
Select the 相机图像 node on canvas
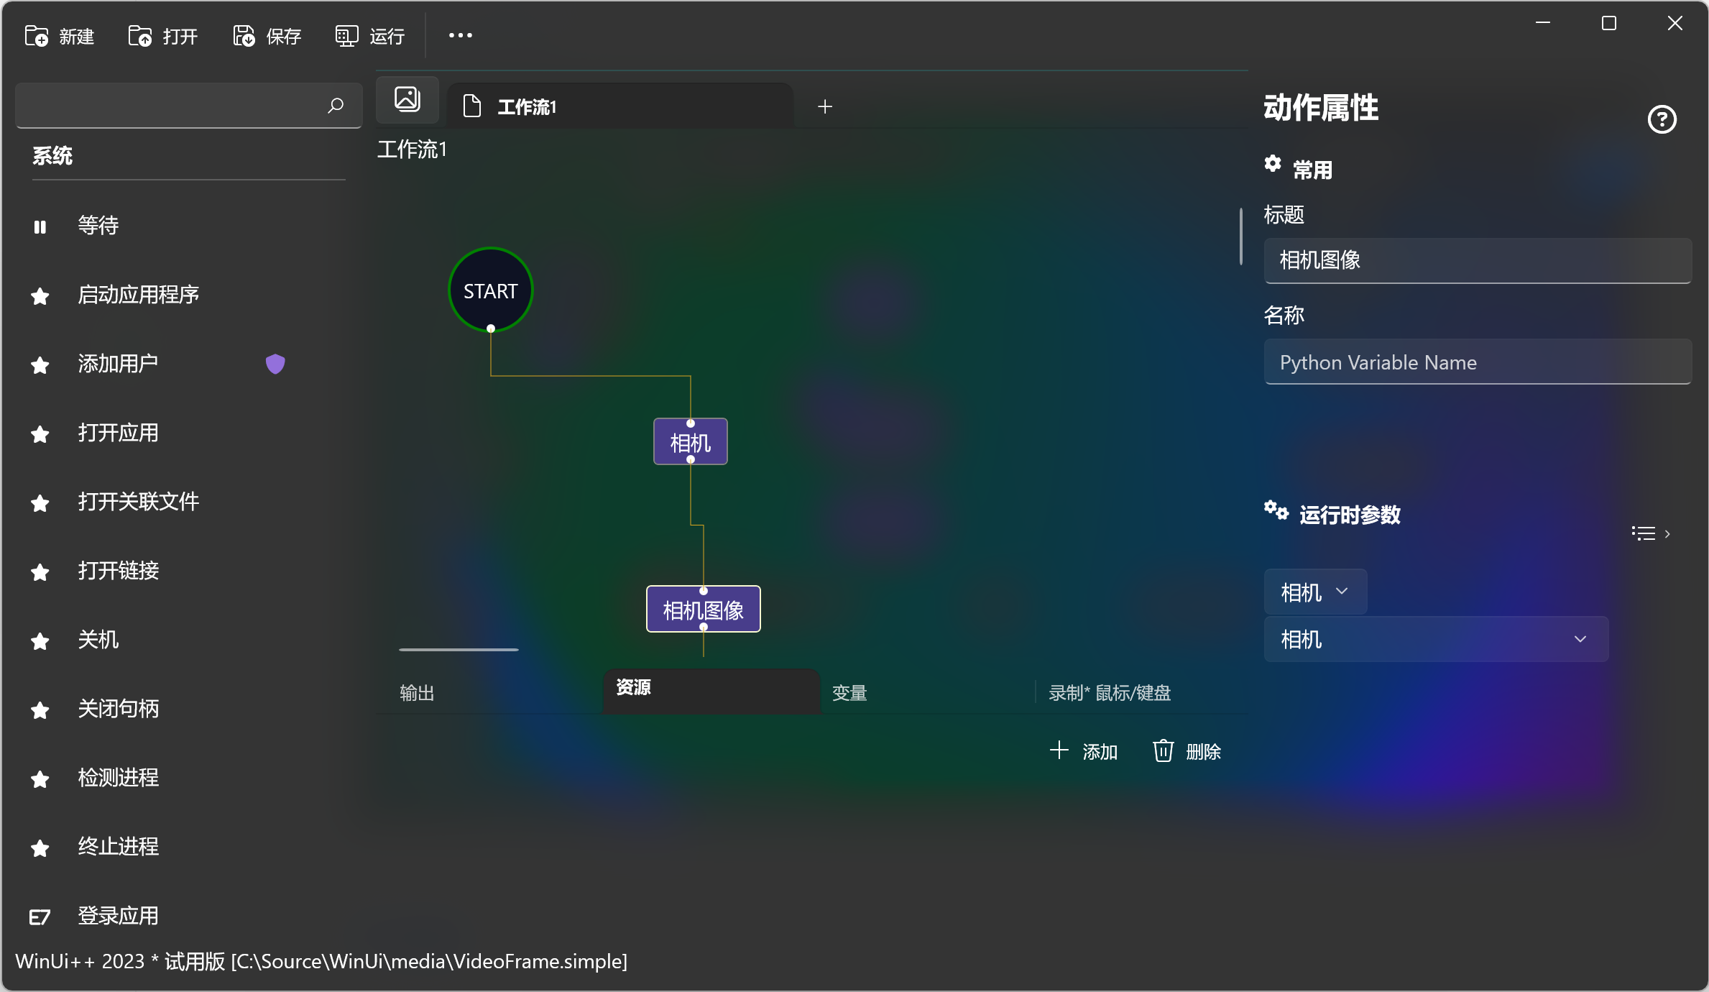pyautogui.click(x=703, y=610)
